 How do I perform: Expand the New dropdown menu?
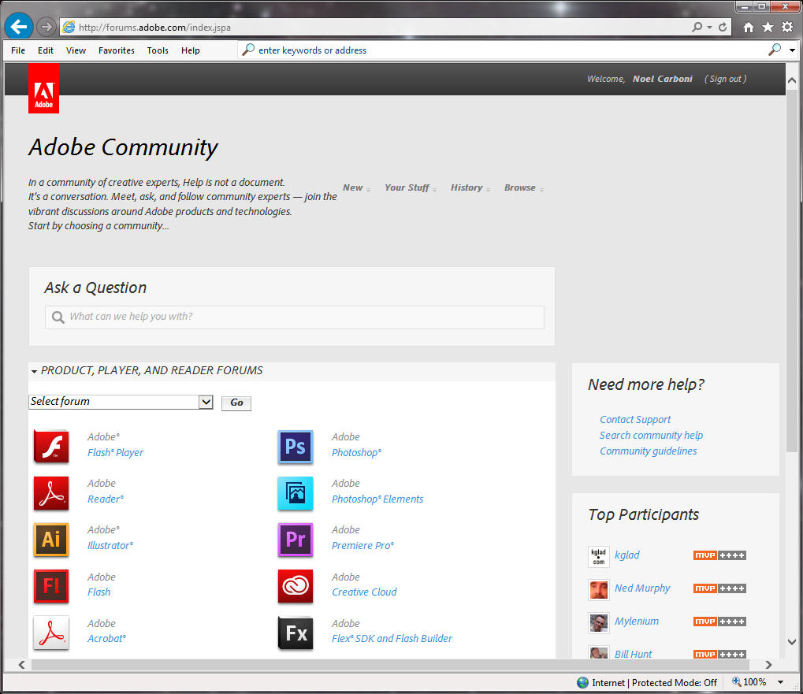click(x=357, y=187)
